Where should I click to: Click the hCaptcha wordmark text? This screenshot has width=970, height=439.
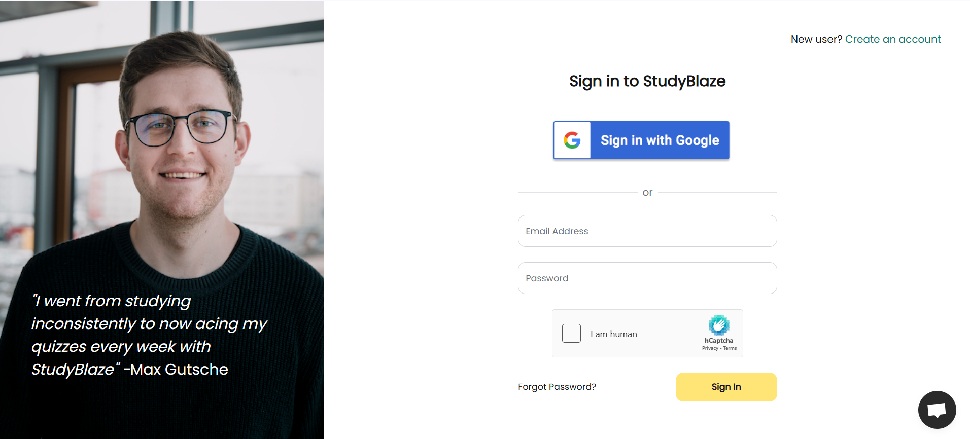(719, 341)
